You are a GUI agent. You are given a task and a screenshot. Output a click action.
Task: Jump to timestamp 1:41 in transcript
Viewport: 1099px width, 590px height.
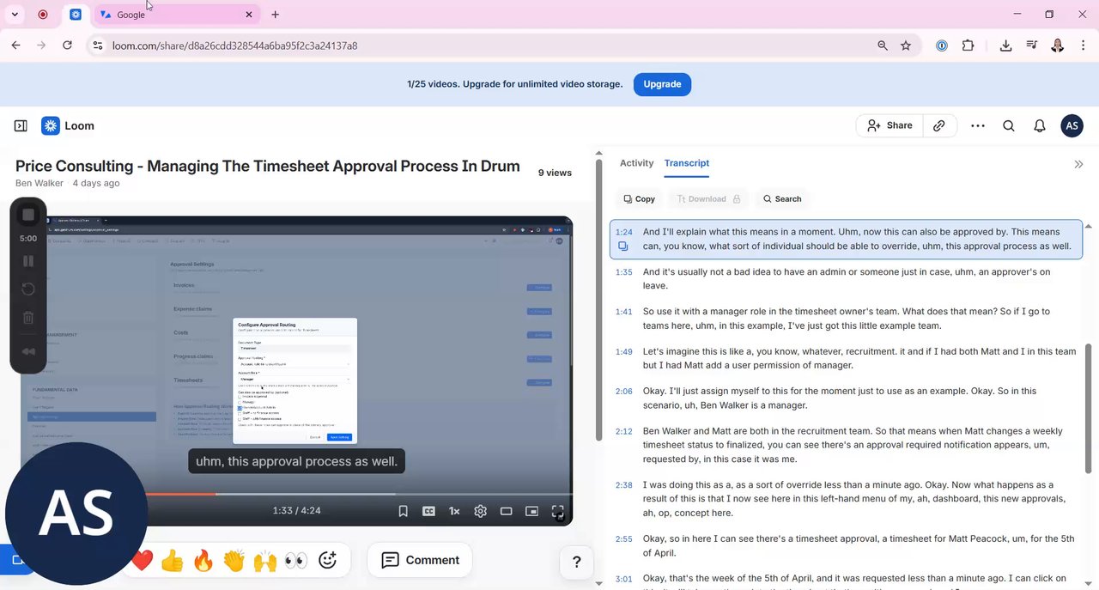click(x=623, y=312)
